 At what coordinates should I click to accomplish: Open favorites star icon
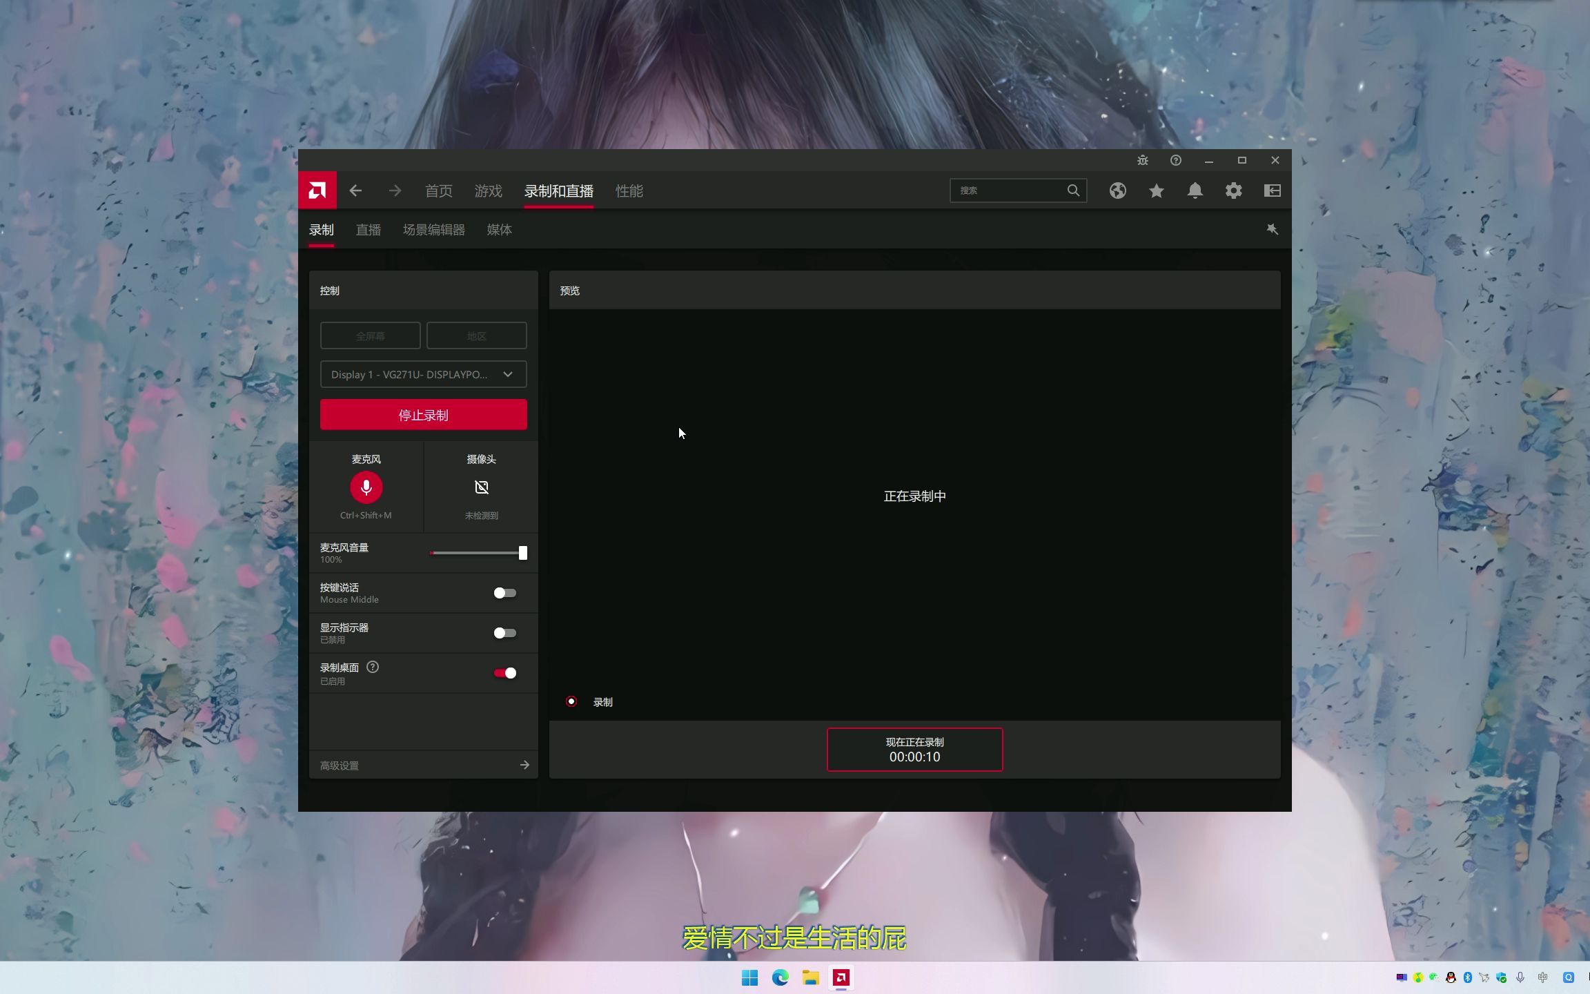coord(1156,191)
